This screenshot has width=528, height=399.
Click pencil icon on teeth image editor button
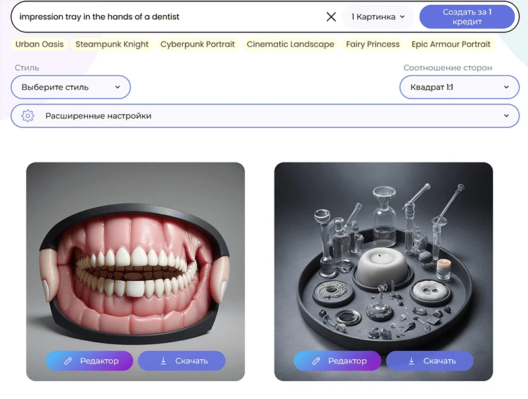[68, 361]
